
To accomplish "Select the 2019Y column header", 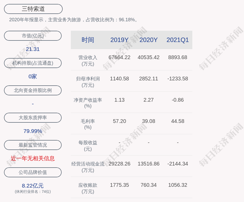I will tap(119, 40).
